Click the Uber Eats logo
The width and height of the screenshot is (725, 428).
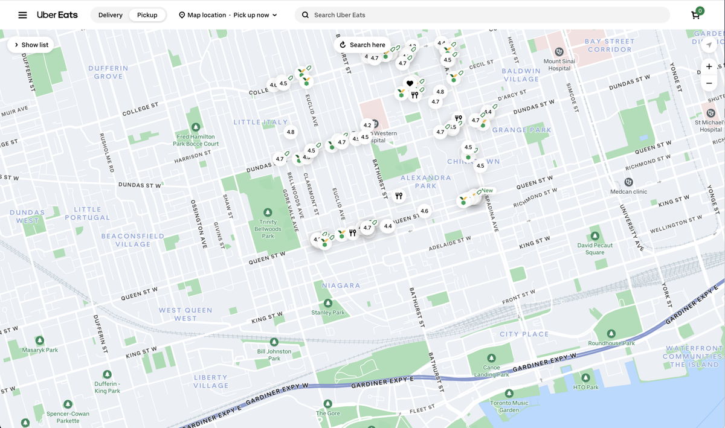coord(57,14)
